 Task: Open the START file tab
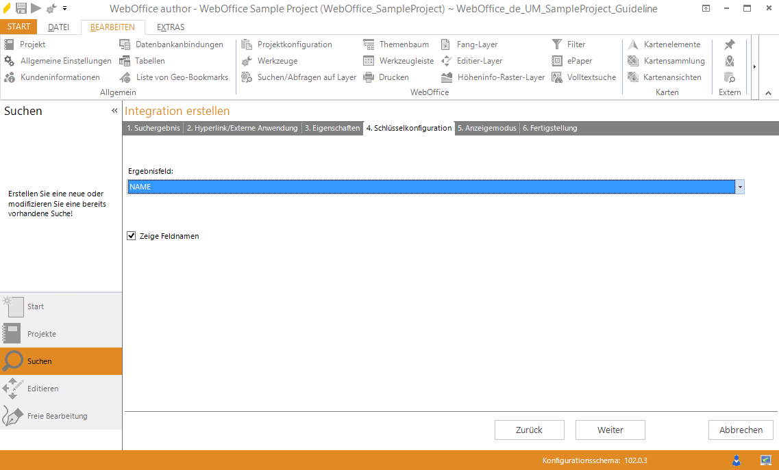(x=18, y=27)
